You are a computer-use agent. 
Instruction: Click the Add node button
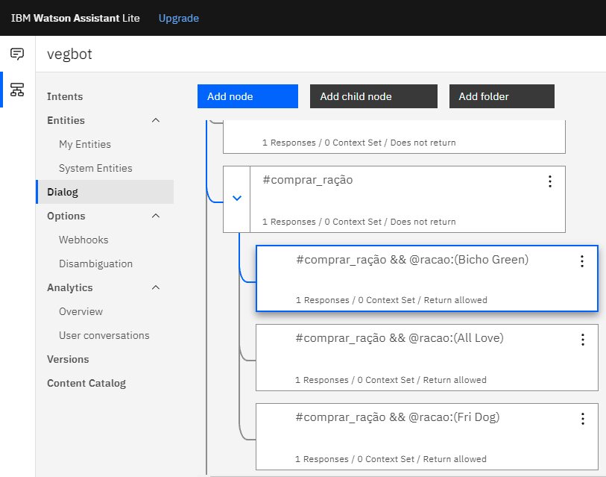pos(247,96)
